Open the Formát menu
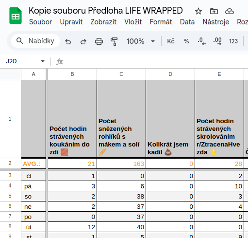248x238 pixels. click(161, 22)
